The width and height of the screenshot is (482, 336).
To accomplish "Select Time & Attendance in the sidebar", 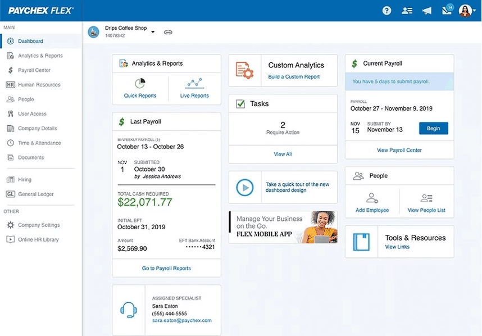I will [35, 143].
